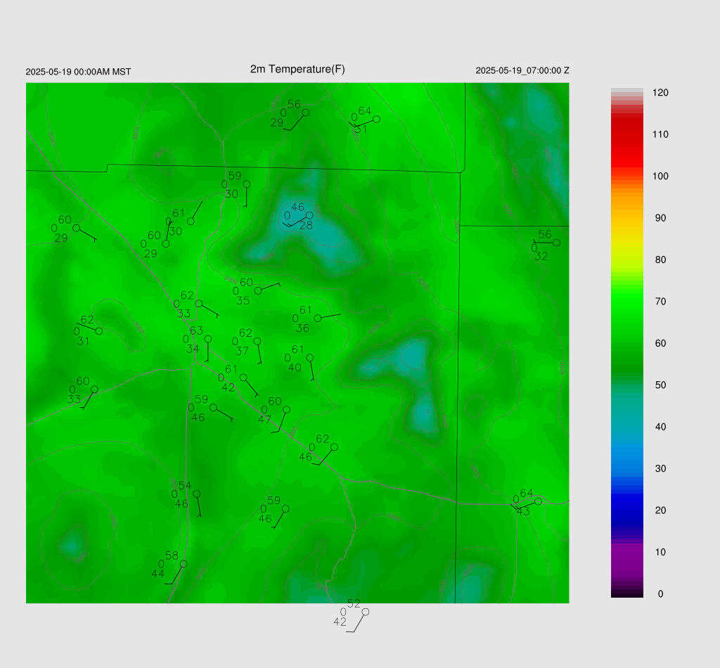
Task: Click the dewpoint value 43
Action: [523, 511]
